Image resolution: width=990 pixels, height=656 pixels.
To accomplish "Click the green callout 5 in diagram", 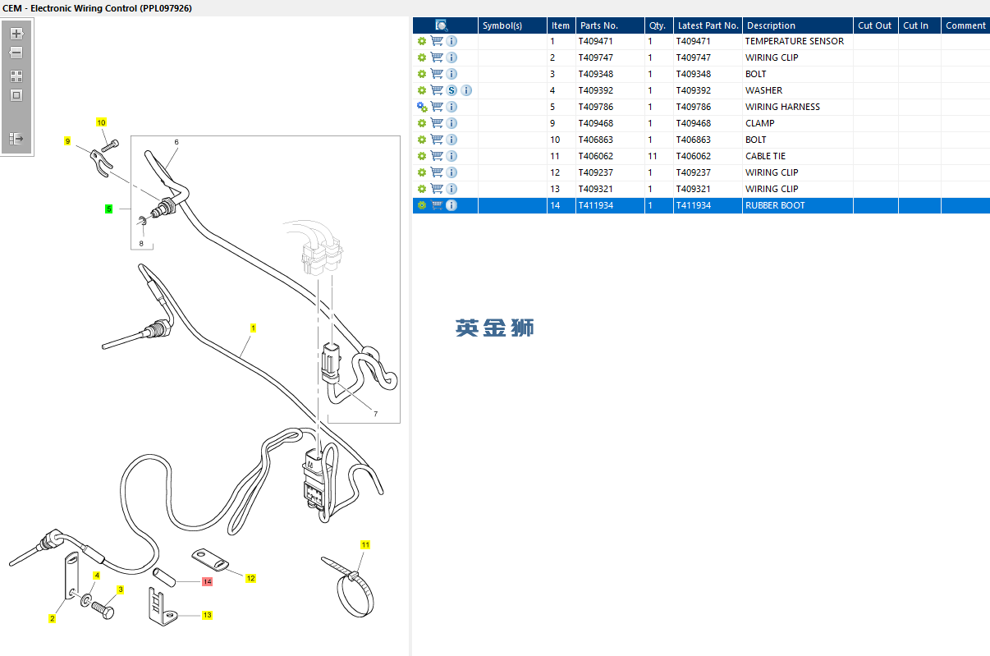I will coord(108,209).
